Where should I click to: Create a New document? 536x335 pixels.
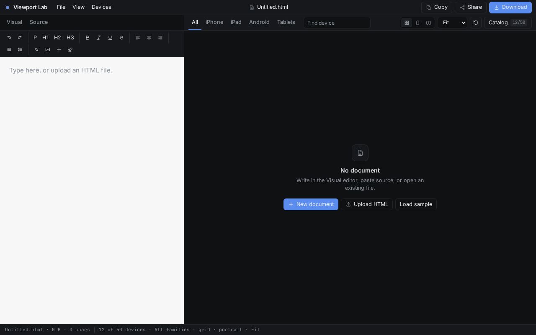tap(311, 204)
